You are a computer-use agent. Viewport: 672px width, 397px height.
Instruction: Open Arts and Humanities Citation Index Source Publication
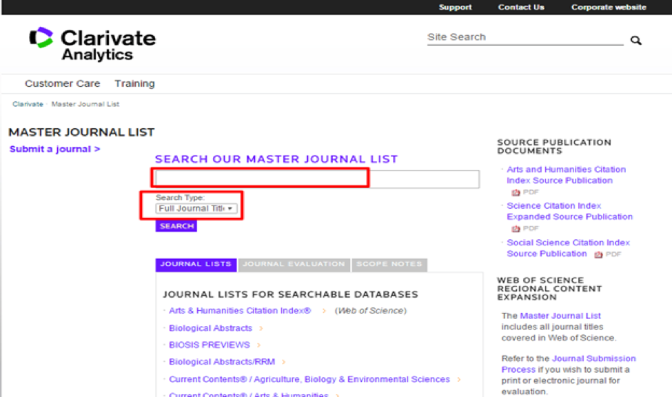(x=566, y=175)
